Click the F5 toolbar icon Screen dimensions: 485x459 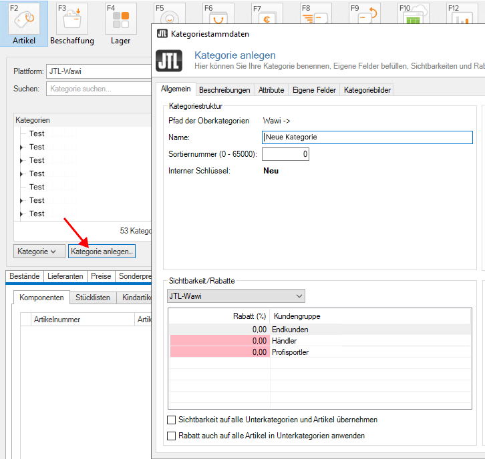(x=170, y=13)
